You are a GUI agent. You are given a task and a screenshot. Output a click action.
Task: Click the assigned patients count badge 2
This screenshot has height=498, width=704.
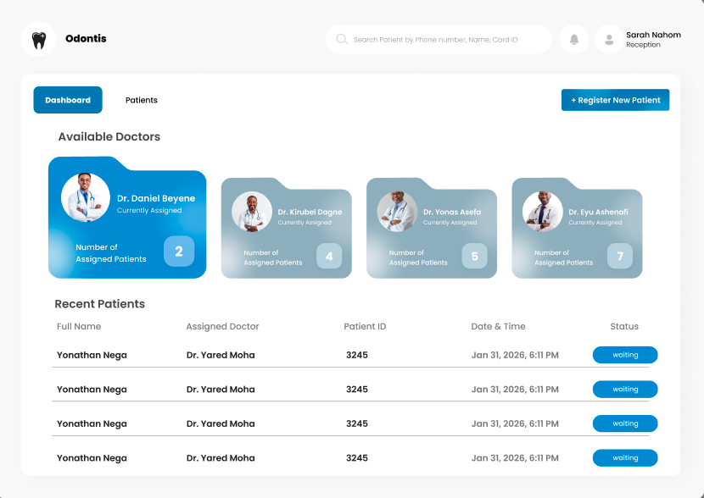tap(179, 252)
